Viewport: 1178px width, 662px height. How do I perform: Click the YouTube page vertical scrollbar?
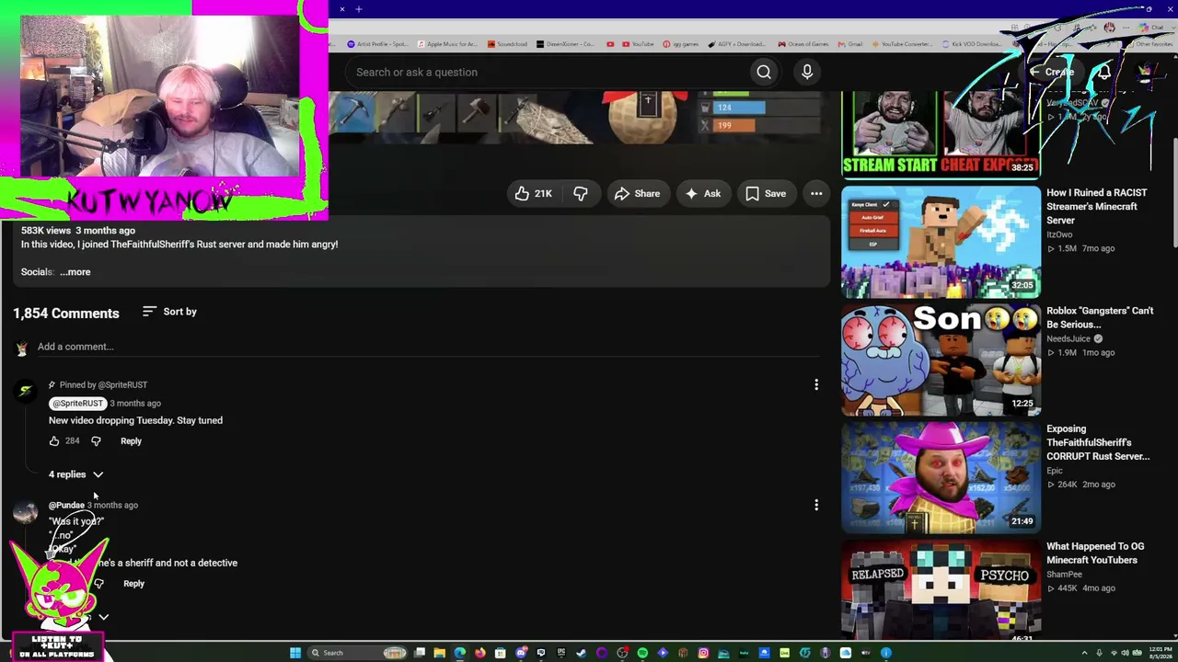(1174, 193)
